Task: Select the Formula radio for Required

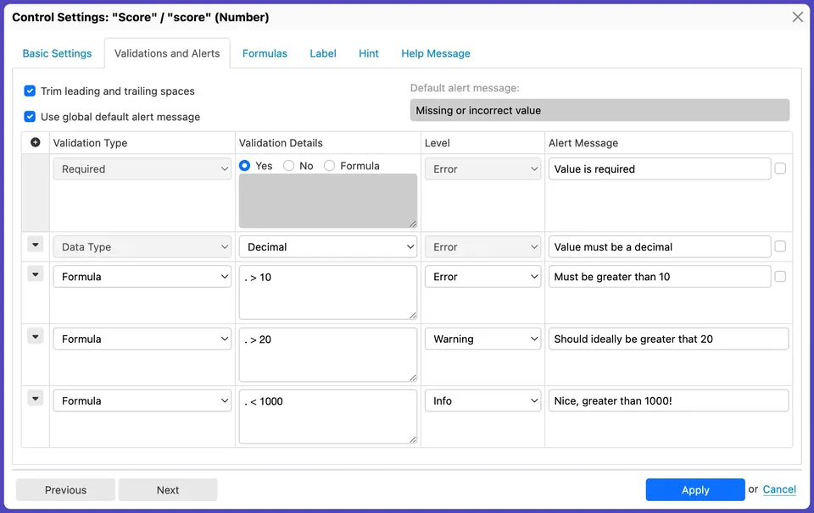Action: [330, 166]
